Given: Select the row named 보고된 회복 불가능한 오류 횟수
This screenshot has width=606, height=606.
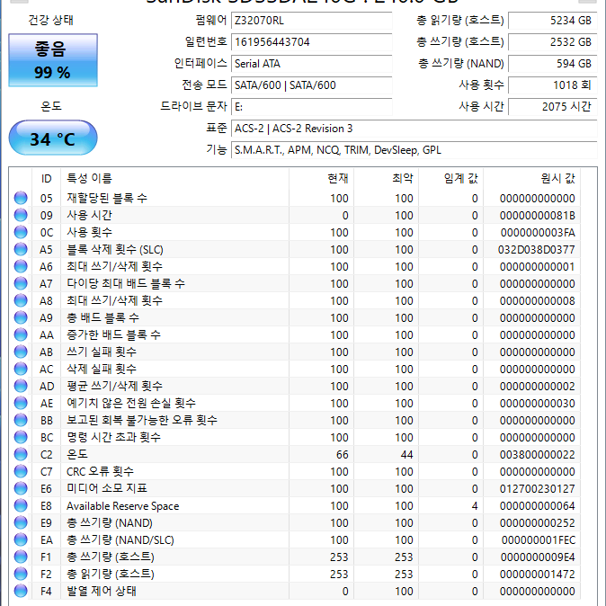Looking at the screenshot, I should pyautogui.click(x=296, y=420).
